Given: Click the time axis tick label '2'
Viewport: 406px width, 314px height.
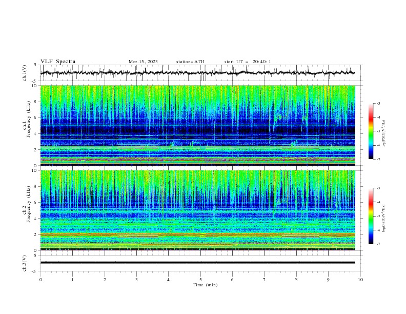Looking at the screenshot, I should (x=105, y=280).
